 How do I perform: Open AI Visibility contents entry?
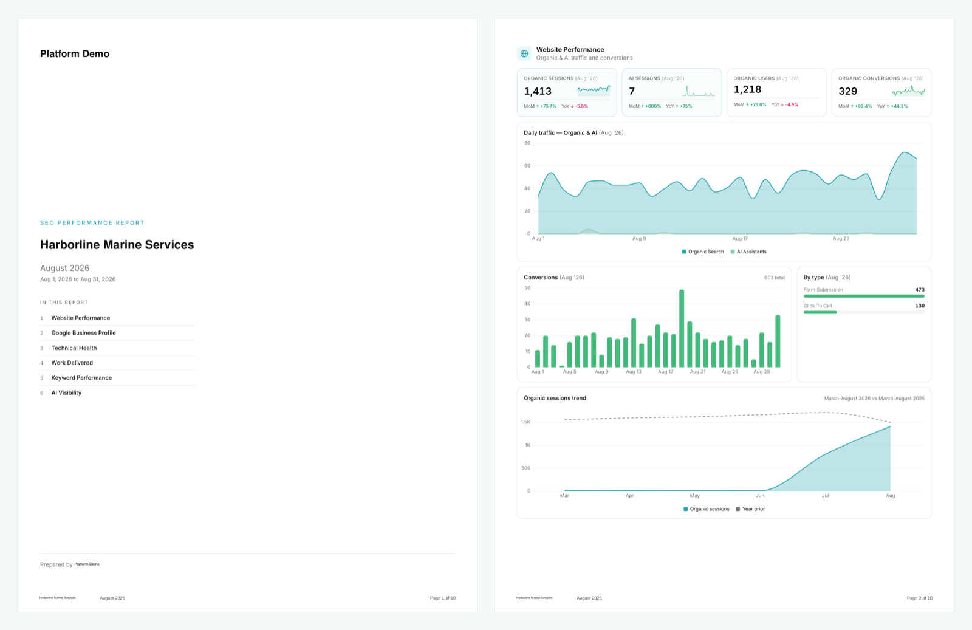click(x=117, y=393)
